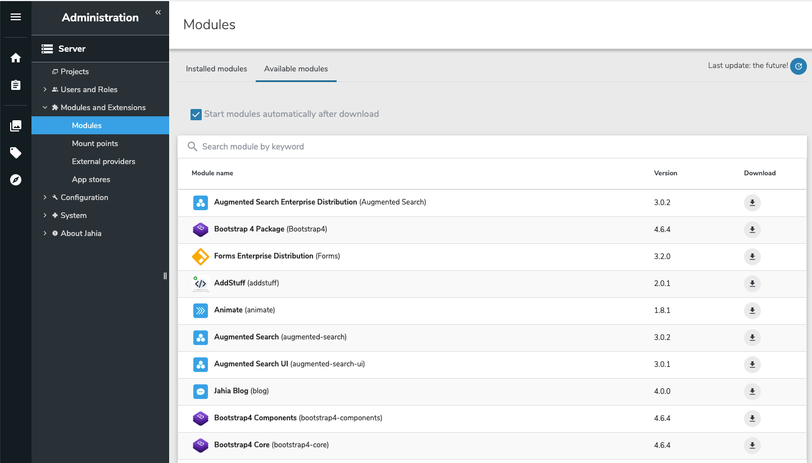
Task: Collapse the Modules and Extensions tree node
Action: pyautogui.click(x=45, y=107)
